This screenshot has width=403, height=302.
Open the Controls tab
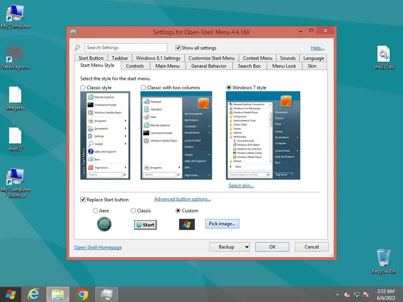coord(135,66)
